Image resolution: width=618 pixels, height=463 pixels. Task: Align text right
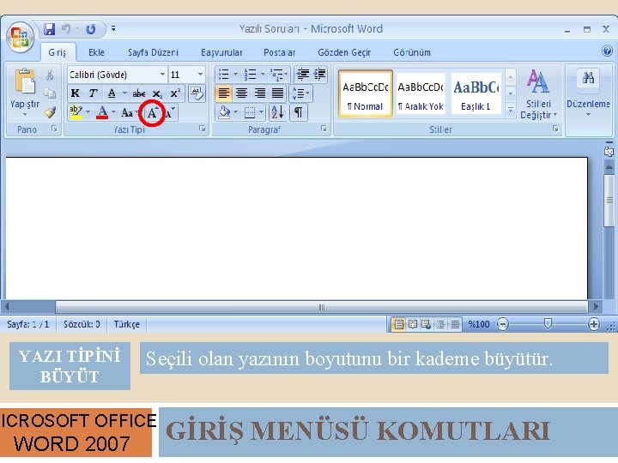pyautogui.click(x=260, y=93)
